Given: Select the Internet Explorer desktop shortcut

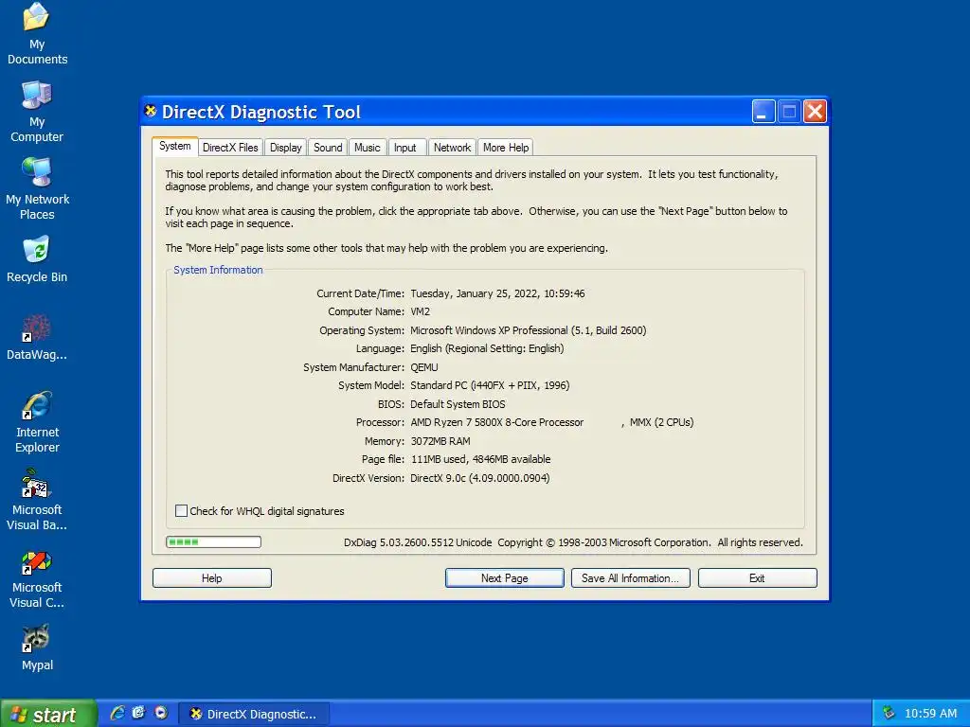Looking at the screenshot, I should pyautogui.click(x=37, y=421).
